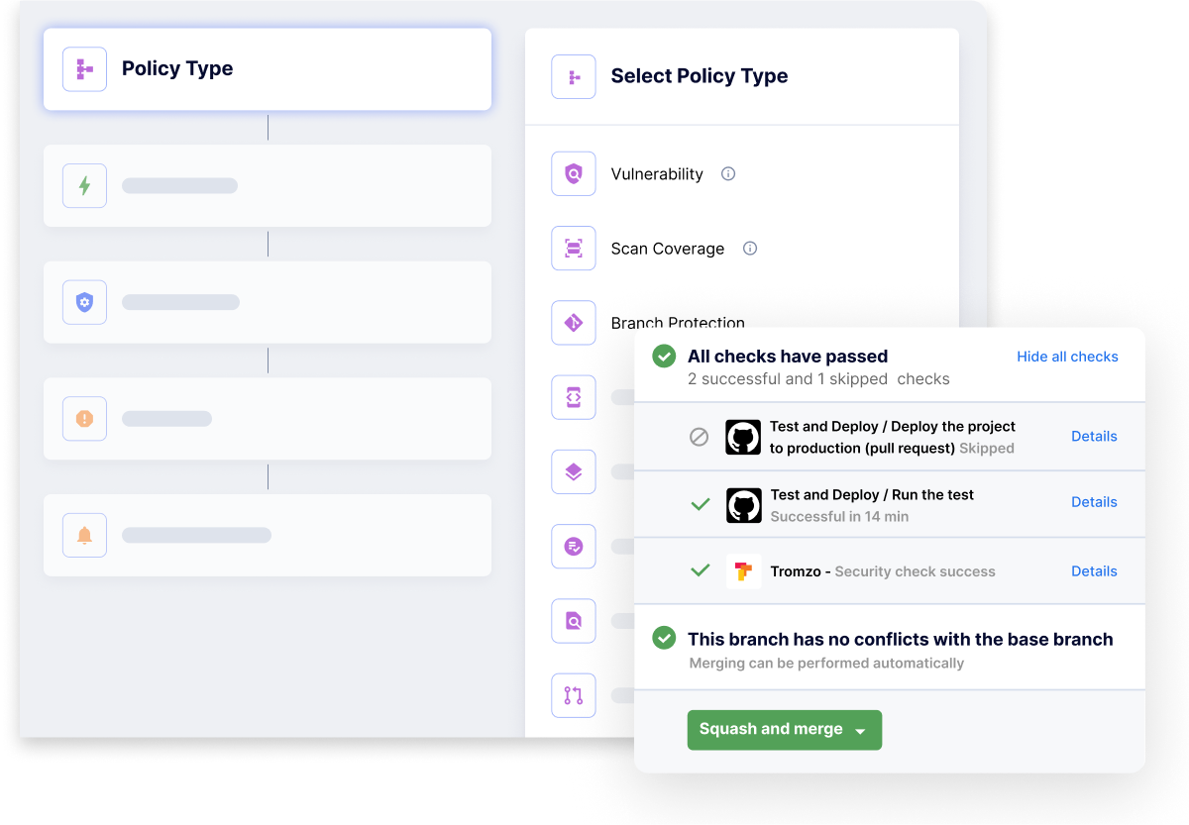Open Details for the skipped Deploy check

tap(1094, 436)
